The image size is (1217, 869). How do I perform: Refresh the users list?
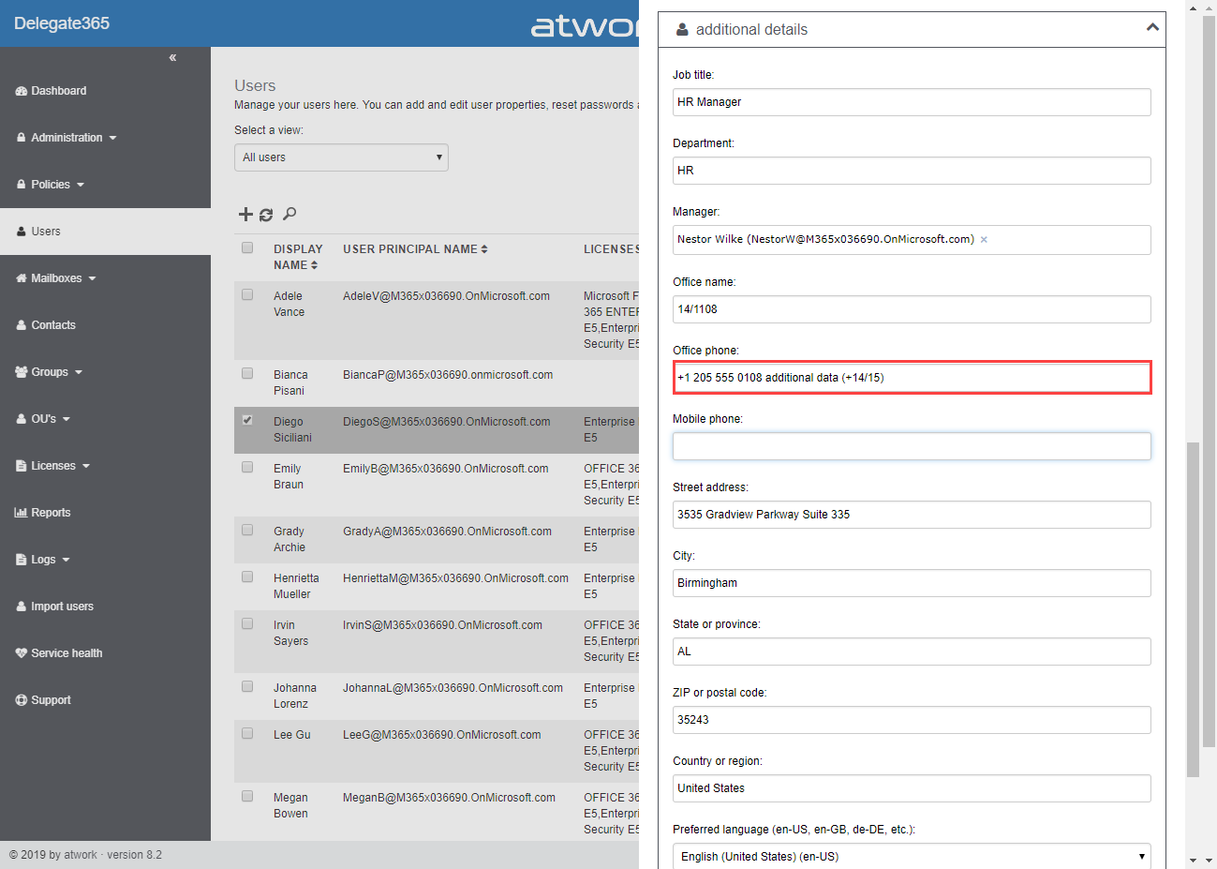pyautogui.click(x=266, y=215)
